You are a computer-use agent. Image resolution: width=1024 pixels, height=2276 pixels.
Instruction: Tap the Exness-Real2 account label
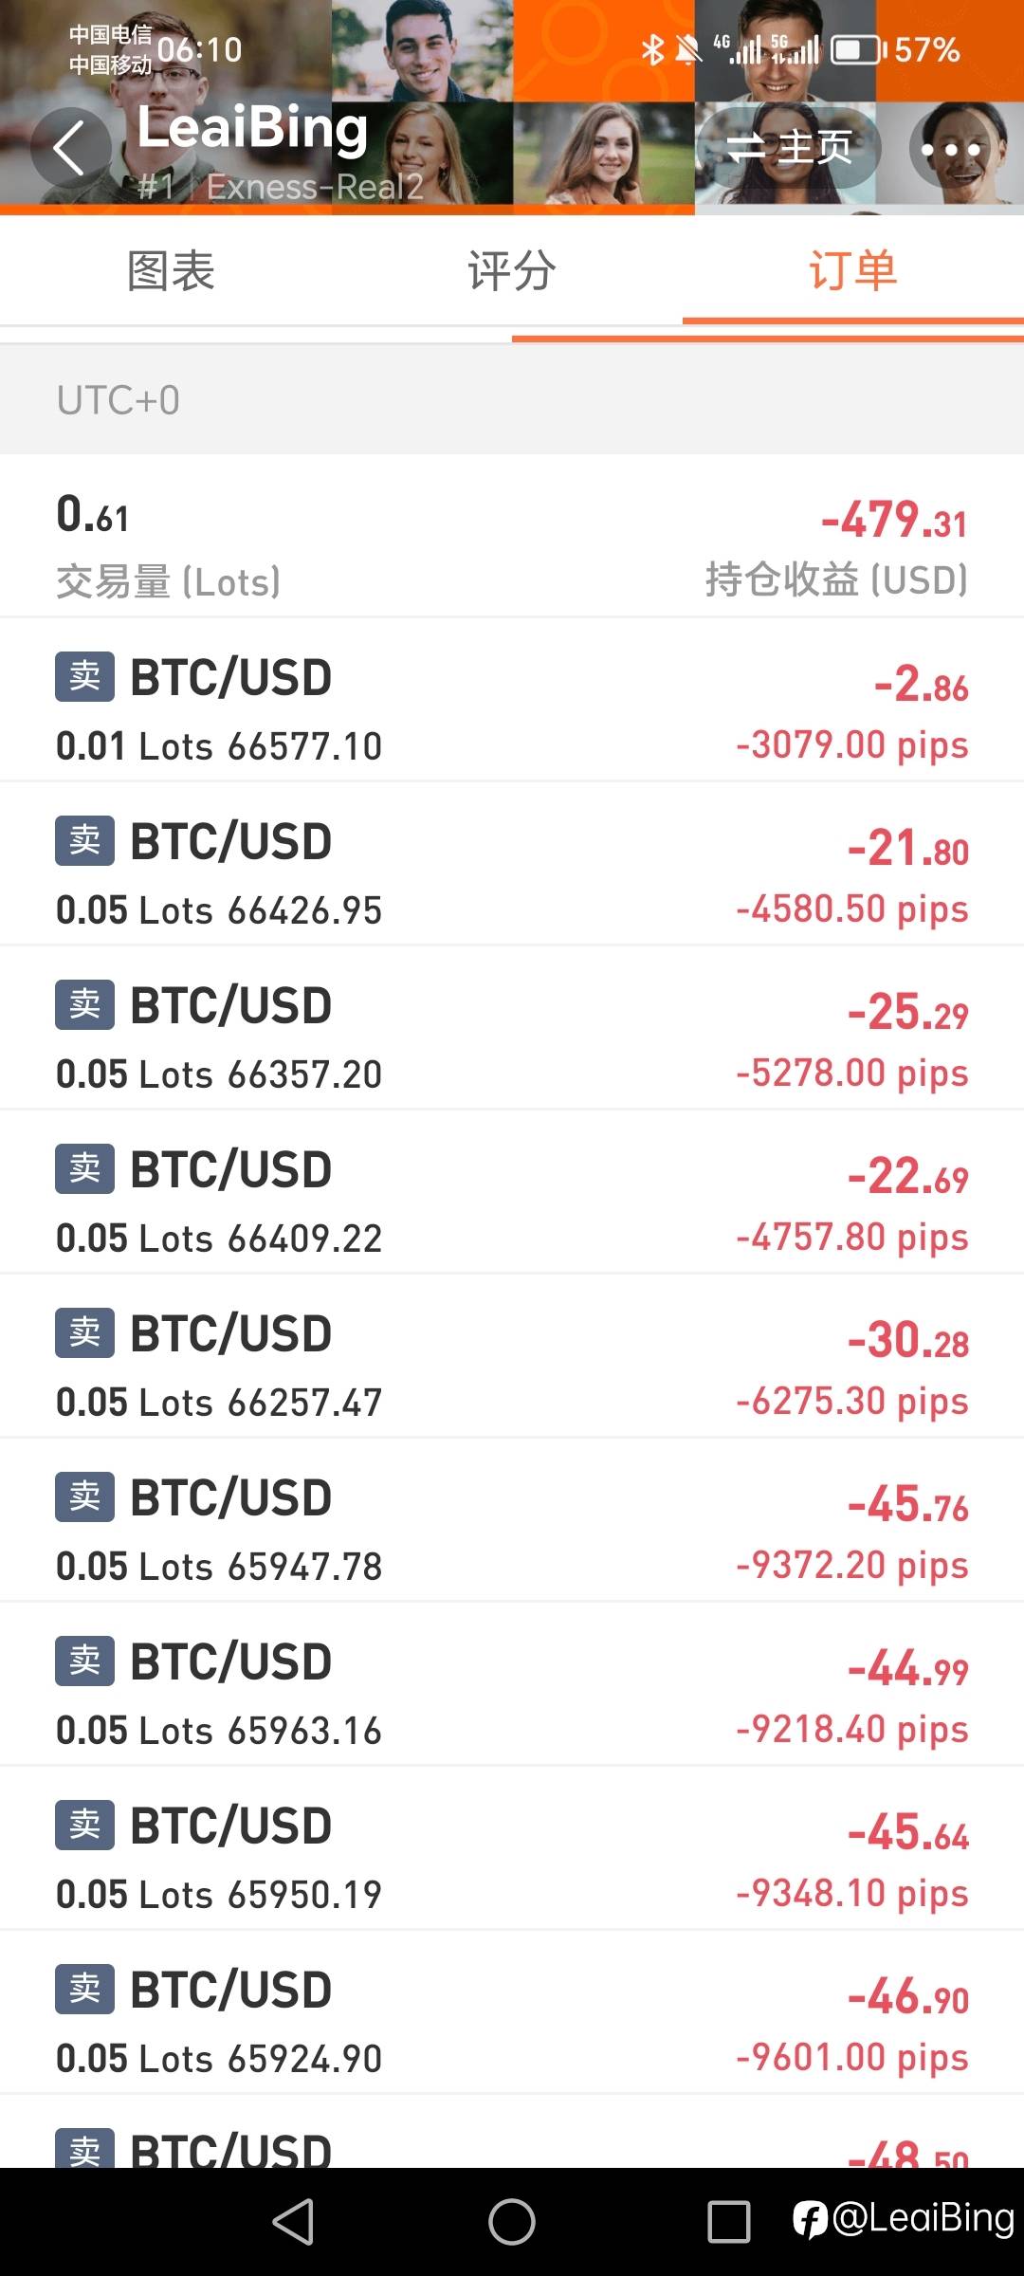[x=314, y=187]
